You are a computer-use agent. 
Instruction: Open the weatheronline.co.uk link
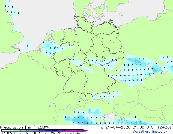pos(150,132)
